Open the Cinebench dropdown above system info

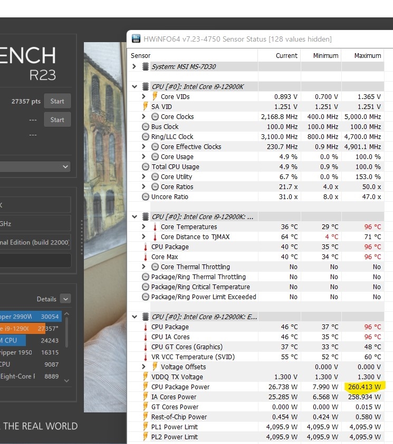[35, 167]
